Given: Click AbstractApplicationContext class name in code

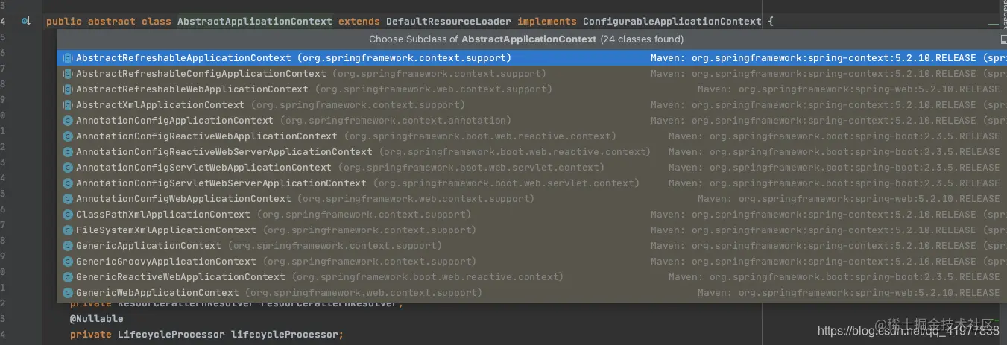Looking at the screenshot, I should pos(255,22).
